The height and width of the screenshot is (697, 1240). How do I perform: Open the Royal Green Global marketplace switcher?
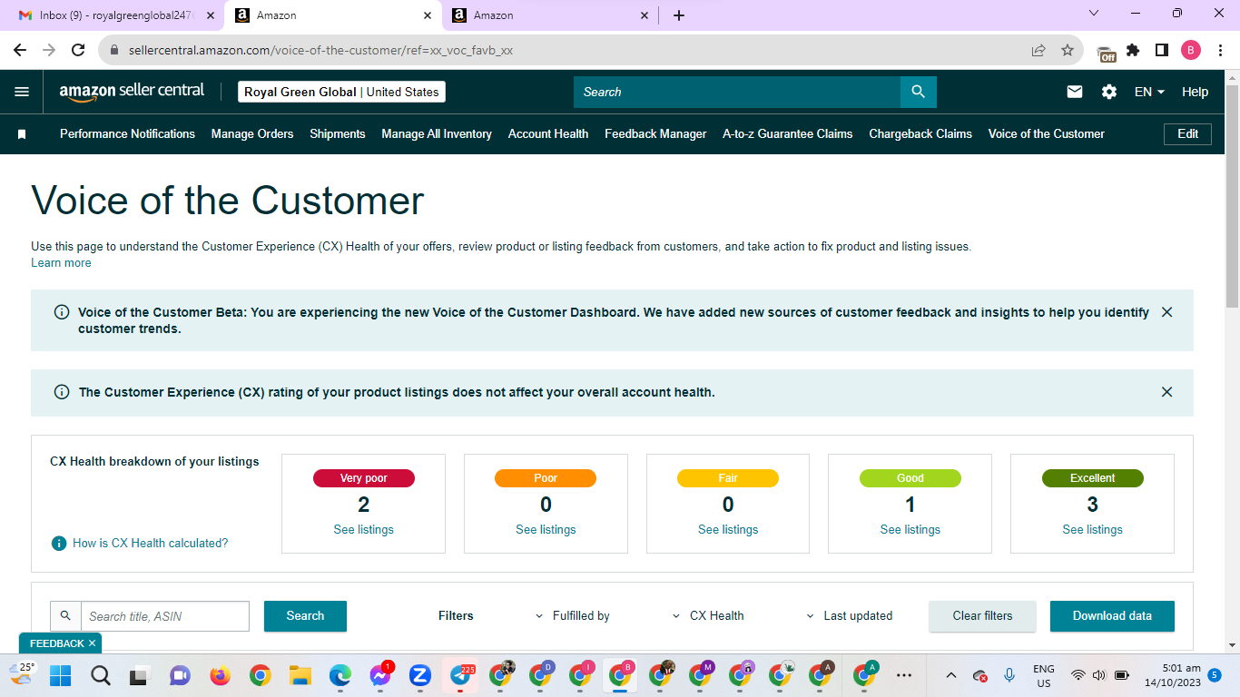[341, 92]
